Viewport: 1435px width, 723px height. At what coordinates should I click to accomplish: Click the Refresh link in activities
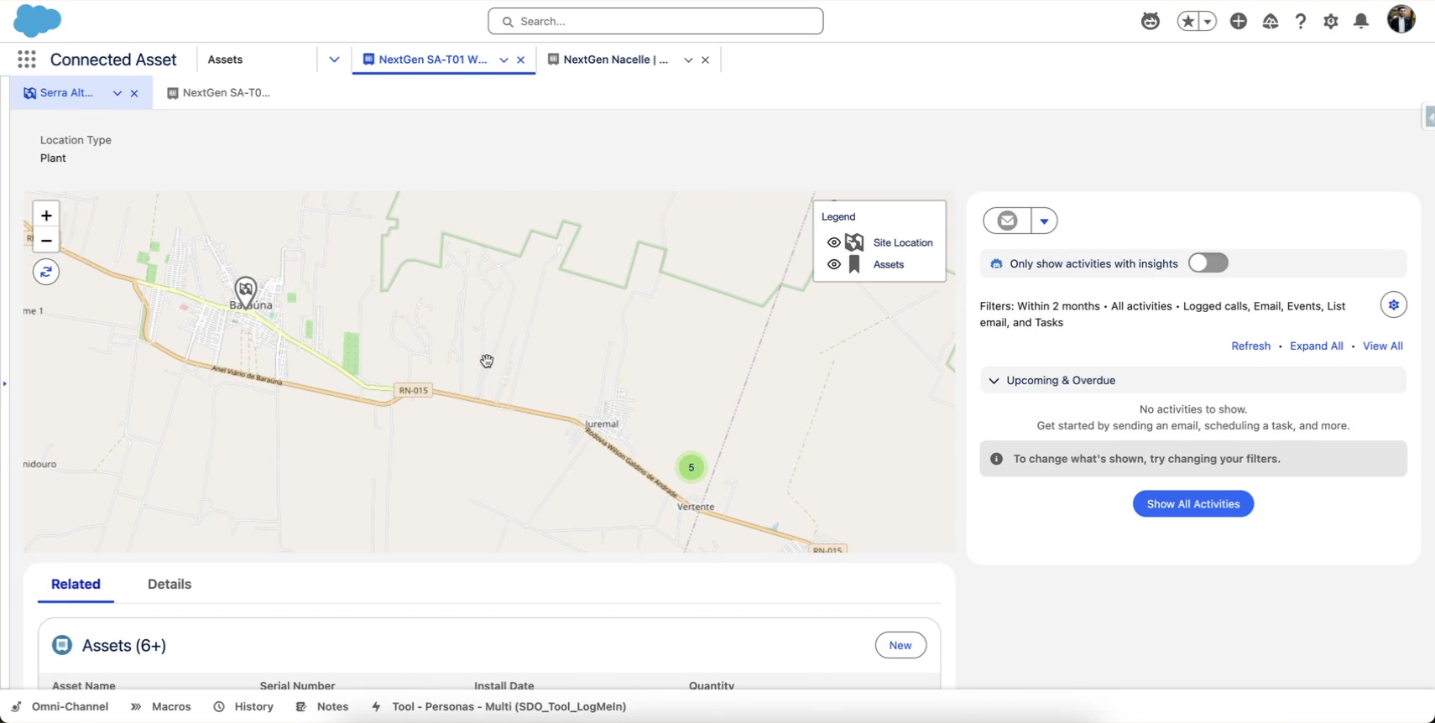tap(1250, 346)
